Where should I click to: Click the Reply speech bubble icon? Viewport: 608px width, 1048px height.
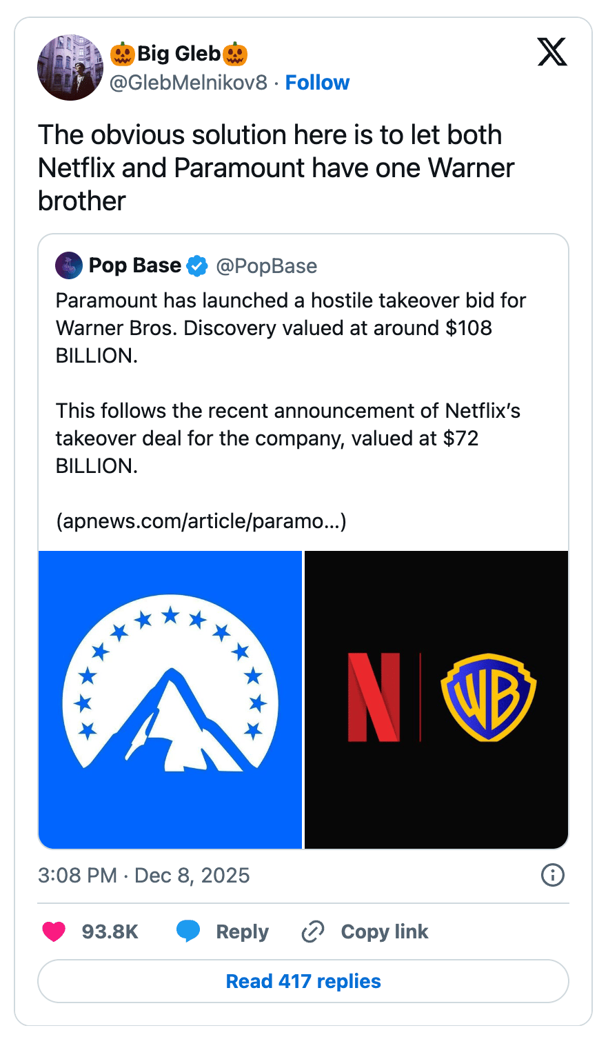188,931
